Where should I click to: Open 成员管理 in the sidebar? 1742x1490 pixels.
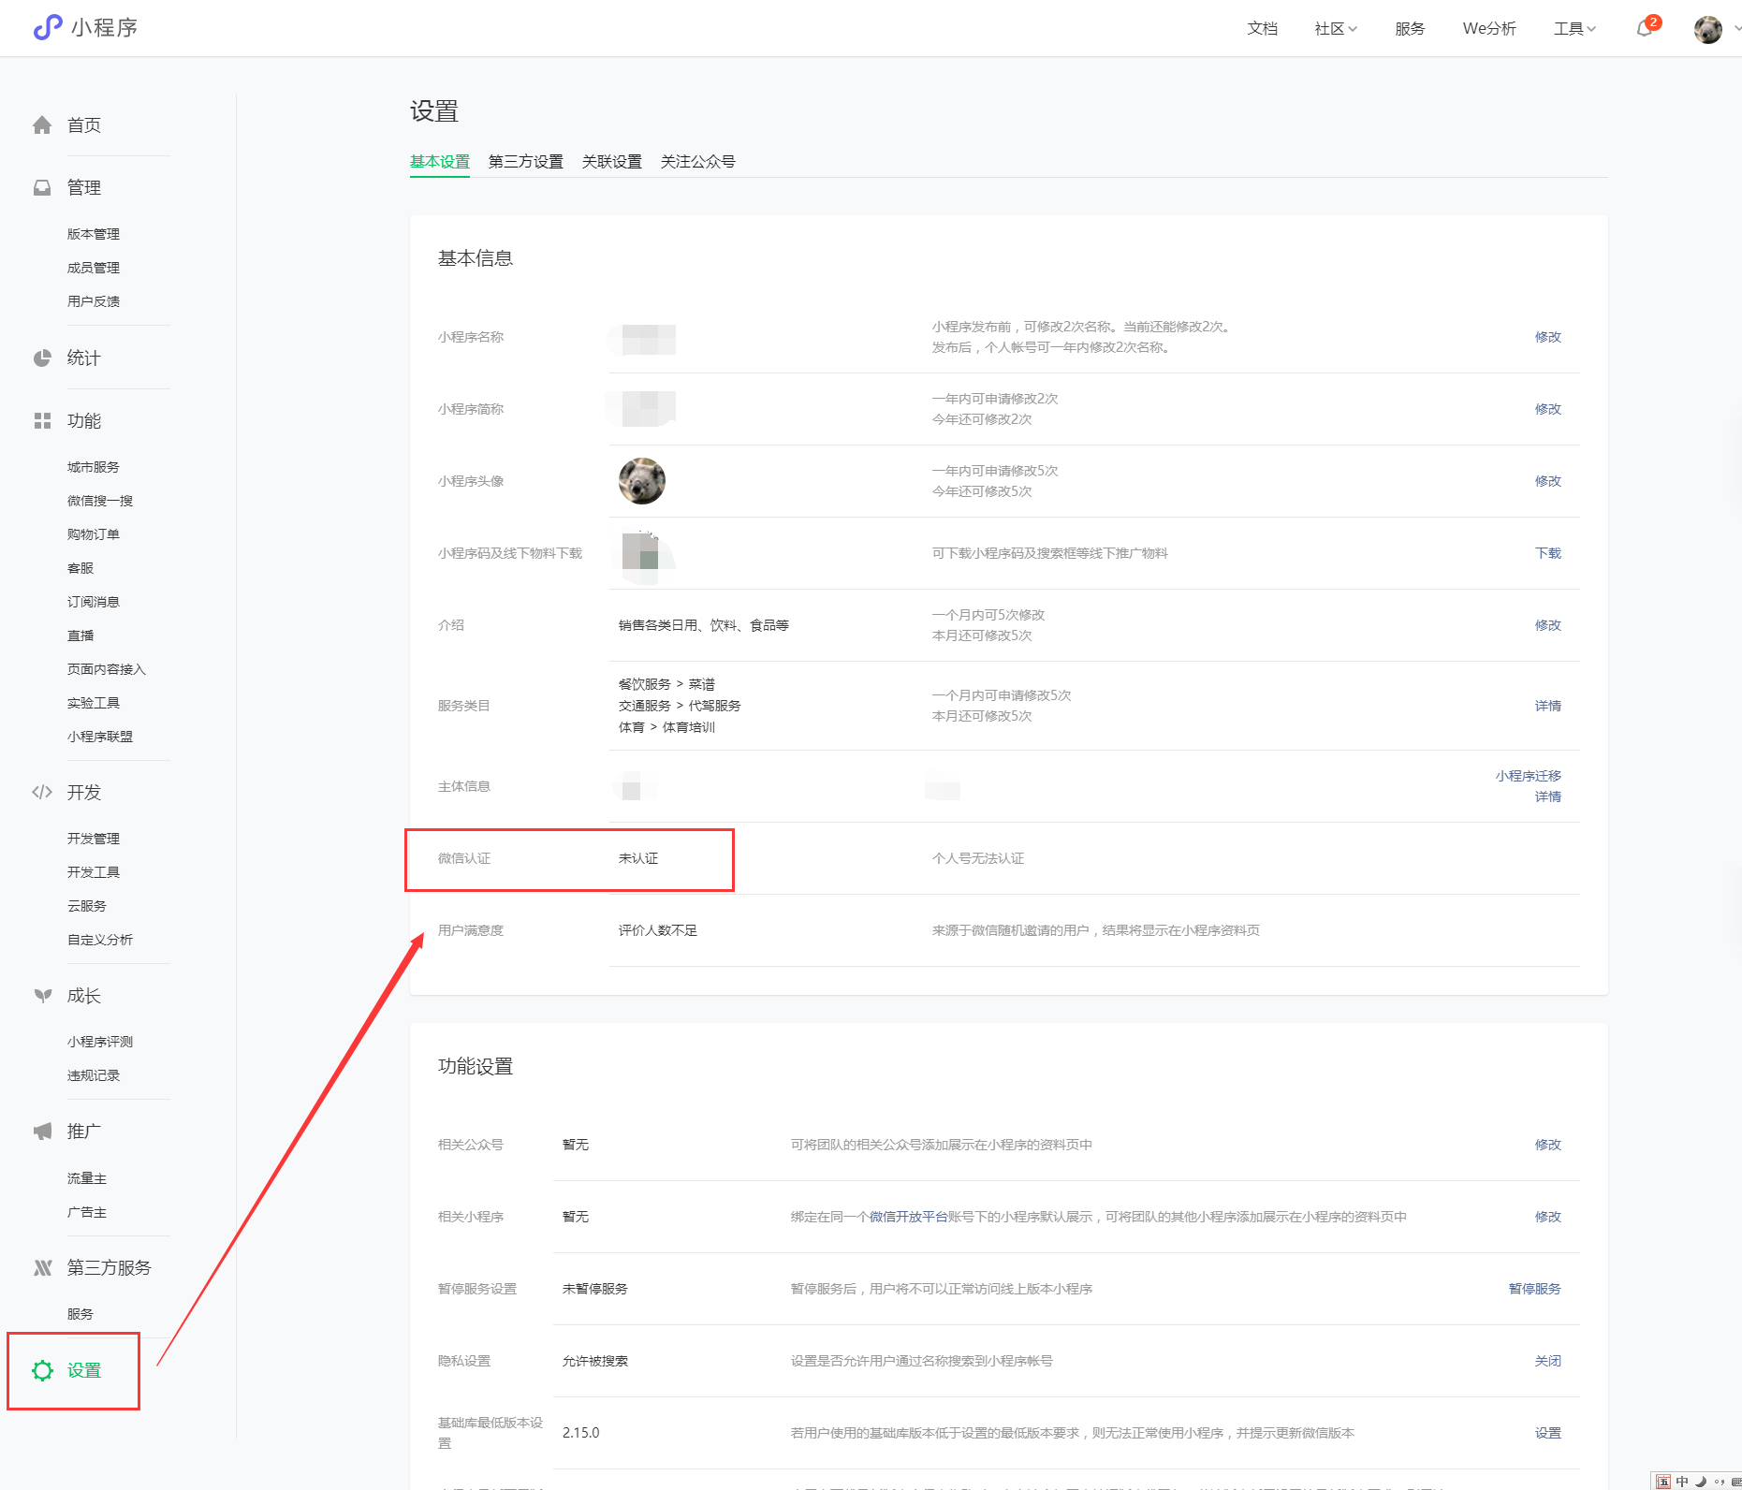(94, 268)
